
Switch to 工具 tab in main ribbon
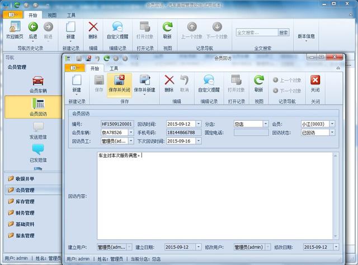tap(71, 15)
